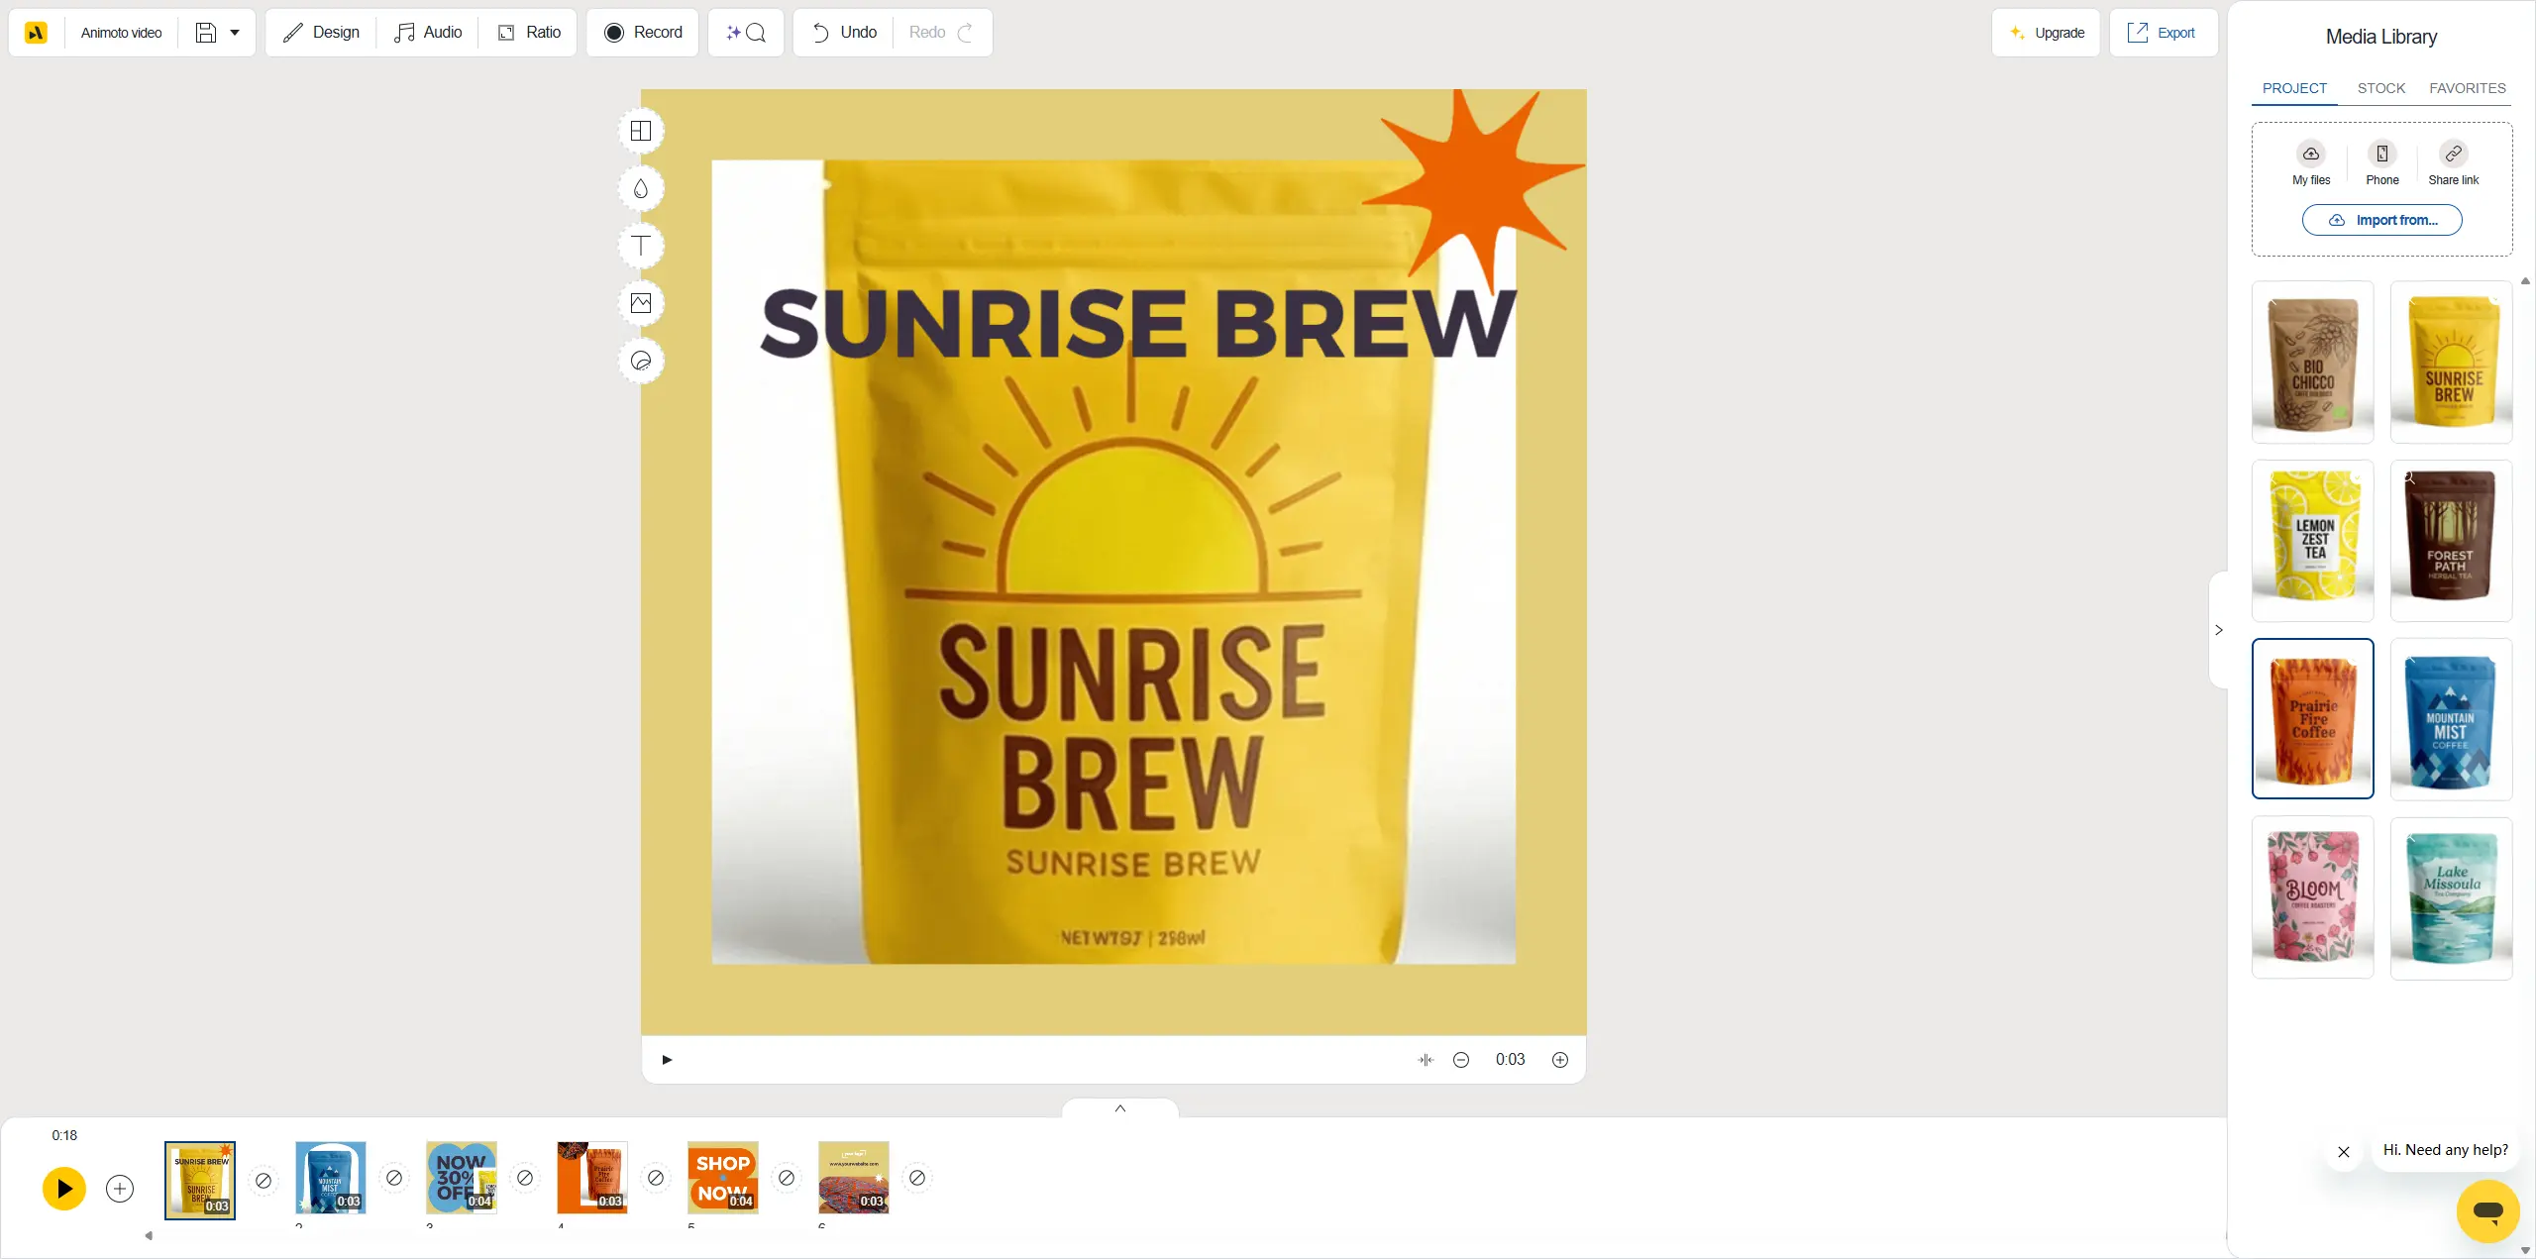Open the save options dropdown arrow
Viewport: 2536px width, 1259px height.
236,33
